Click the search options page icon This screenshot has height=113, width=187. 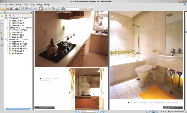[90, 9]
